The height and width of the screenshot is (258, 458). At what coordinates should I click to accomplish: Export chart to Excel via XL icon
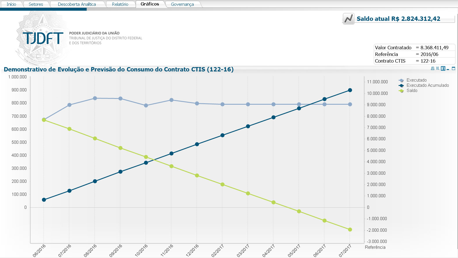(438, 69)
